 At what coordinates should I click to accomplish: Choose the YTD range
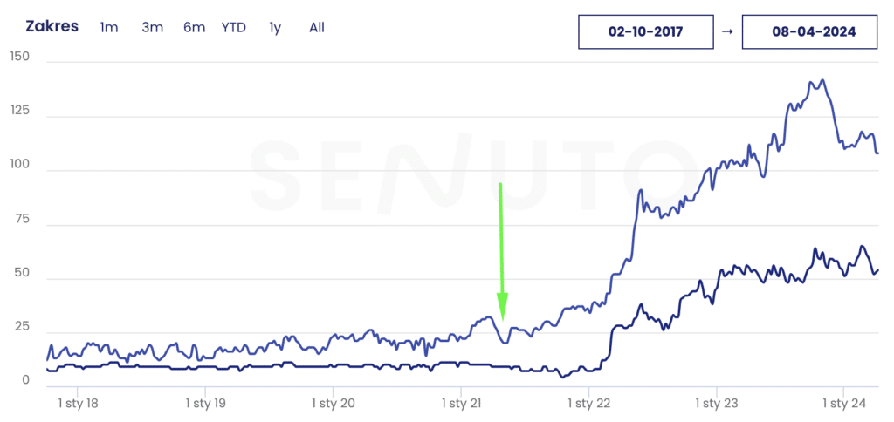(x=234, y=27)
